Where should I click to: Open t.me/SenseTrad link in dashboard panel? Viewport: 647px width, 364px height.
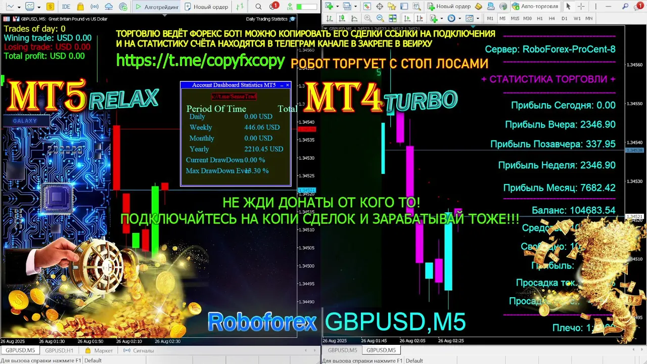(234, 96)
